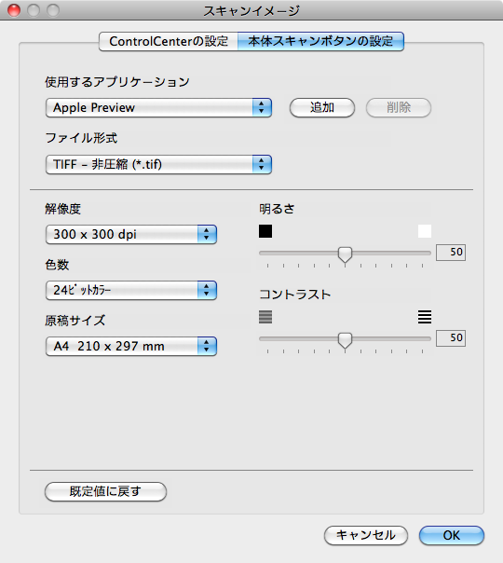The width and height of the screenshot is (503, 563).
Task: Confirm with the OK button
Action: [452, 535]
